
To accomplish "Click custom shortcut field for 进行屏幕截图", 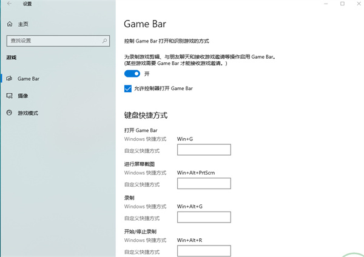I will click(204, 184).
